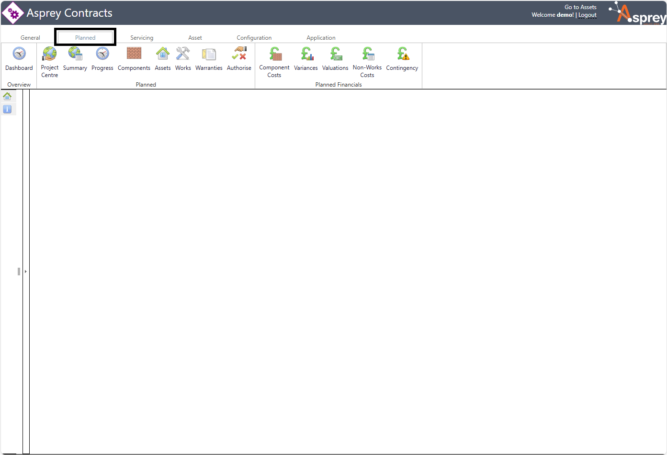Switch to the Servicing tab
The width and height of the screenshot is (667, 455).
point(142,38)
